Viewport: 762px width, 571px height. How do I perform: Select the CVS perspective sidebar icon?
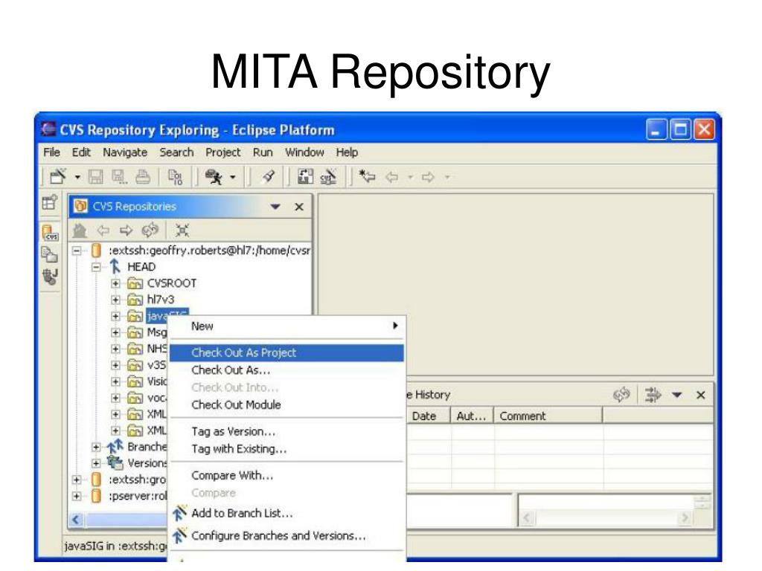(x=50, y=233)
